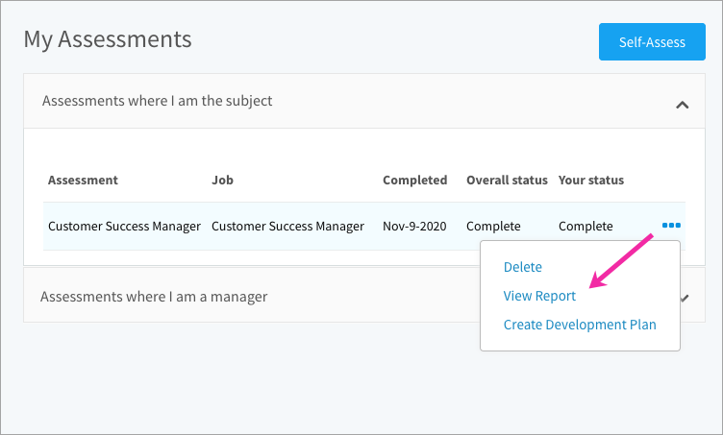Click the Your status Complete cell
This screenshot has width=723, height=435.
click(586, 226)
